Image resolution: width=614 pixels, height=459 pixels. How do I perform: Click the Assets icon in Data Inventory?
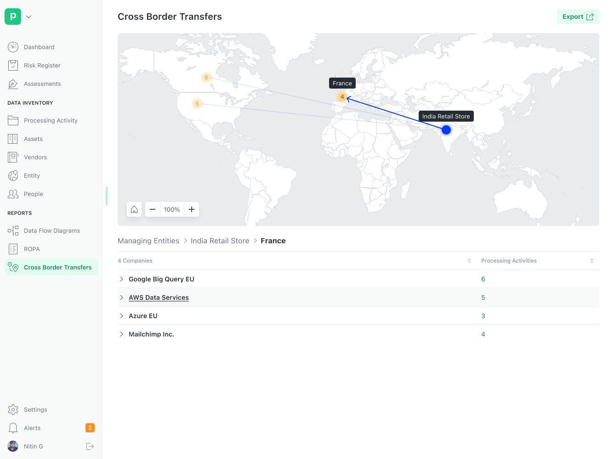pyautogui.click(x=13, y=139)
